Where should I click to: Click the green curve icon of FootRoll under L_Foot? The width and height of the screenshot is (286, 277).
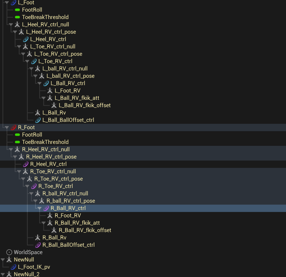(17, 10)
